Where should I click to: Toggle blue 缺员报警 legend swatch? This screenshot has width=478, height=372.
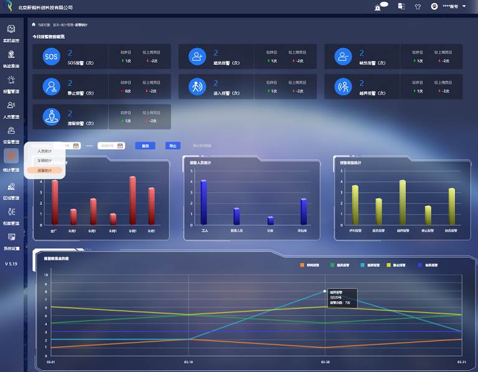coord(420,265)
